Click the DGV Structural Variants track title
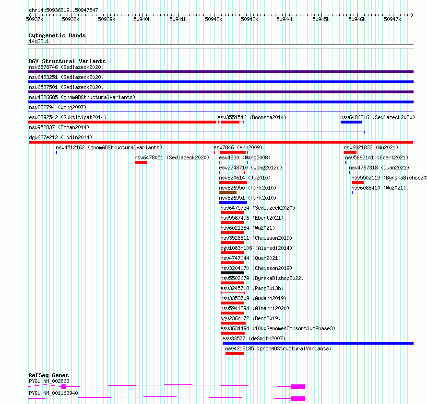 point(67,61)
